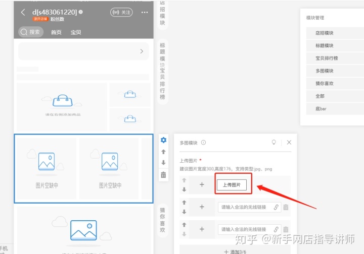Select the large image placeholder at bottom of preview

pyautogui.click(x=83, y=230)
